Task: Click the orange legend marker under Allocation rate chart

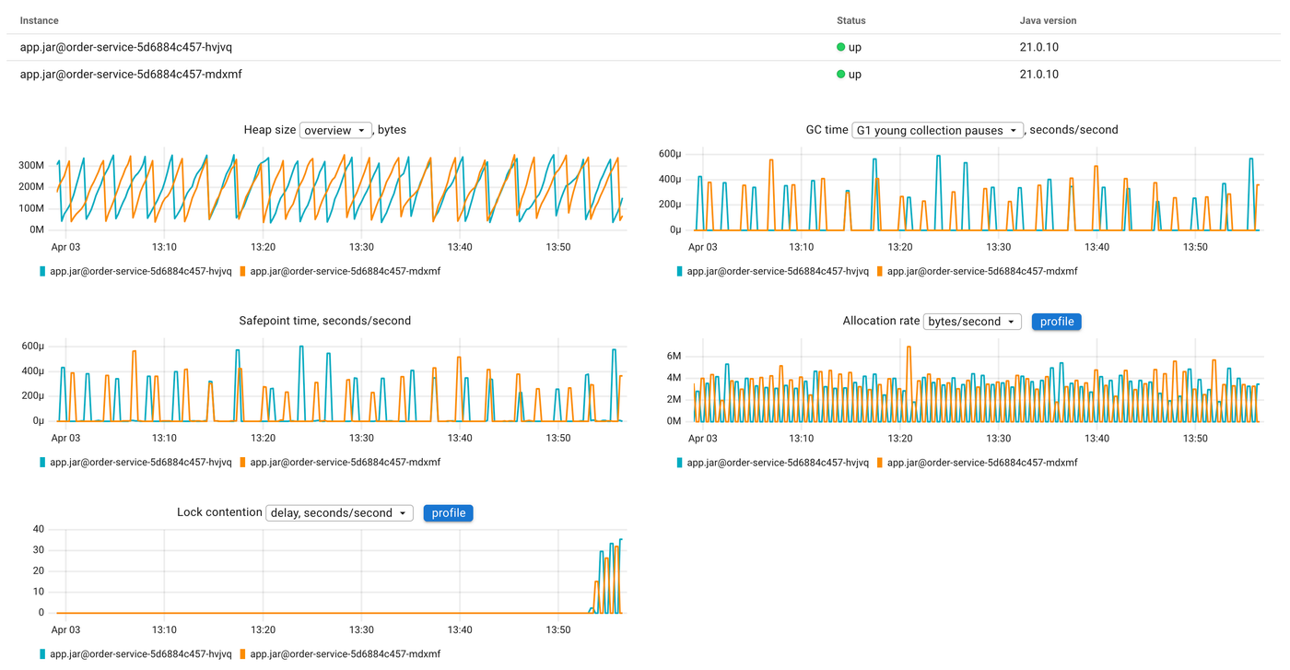Action: [878, 462]
